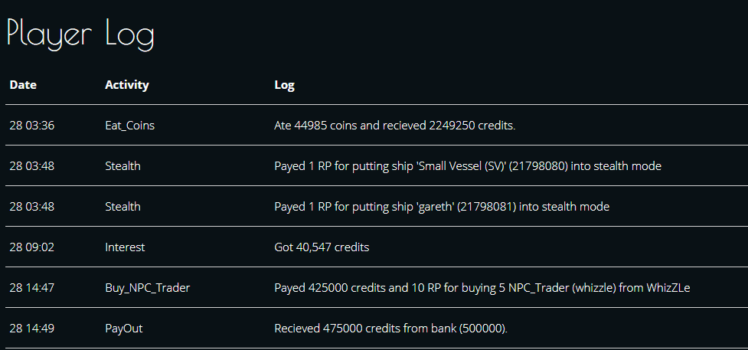Click the PayOut activity entry
748x350 pixels.
(123, 329)
